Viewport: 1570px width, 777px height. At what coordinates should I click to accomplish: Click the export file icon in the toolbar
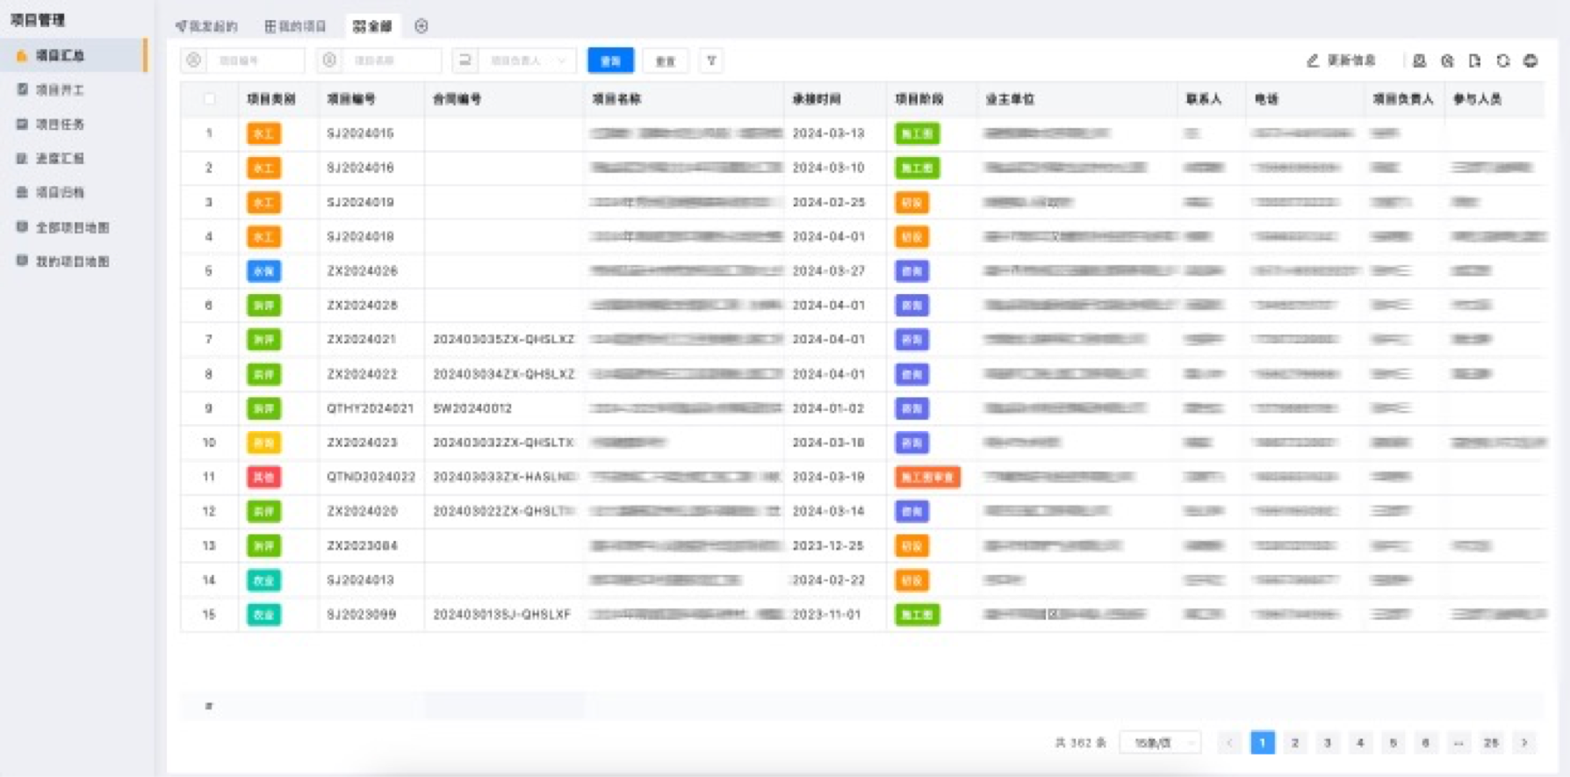(1475, 61)
